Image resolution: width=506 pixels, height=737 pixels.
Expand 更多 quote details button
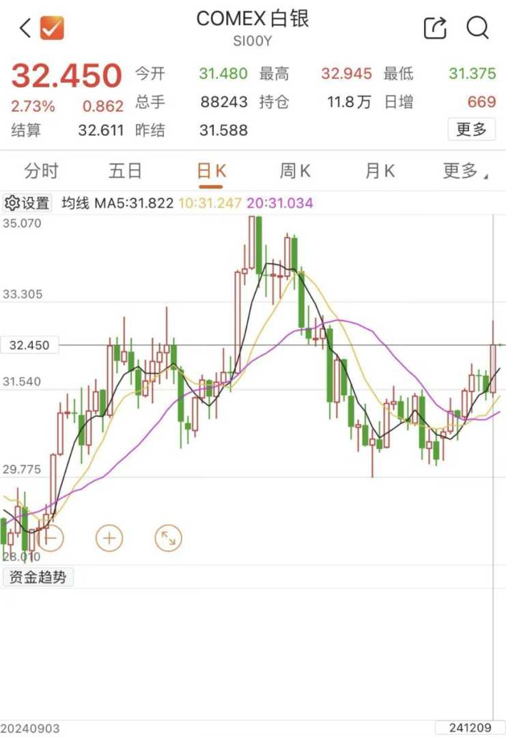pyautogui.click(x=471, y=129)
